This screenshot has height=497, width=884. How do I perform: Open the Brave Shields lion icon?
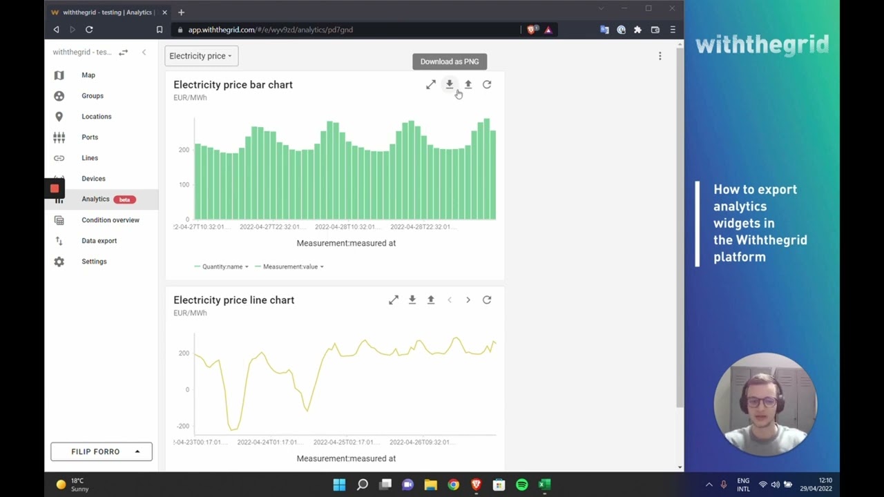tap(531, 30)
